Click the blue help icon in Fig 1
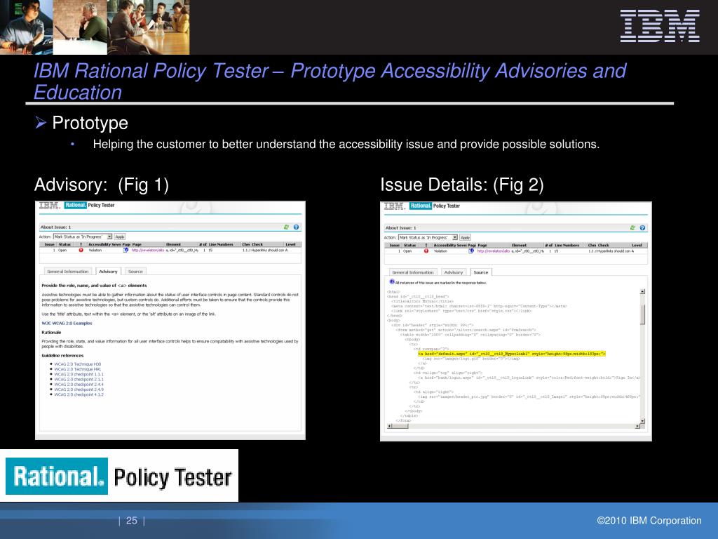The width and height of the screenshot is (718, 539). (296, 227)
